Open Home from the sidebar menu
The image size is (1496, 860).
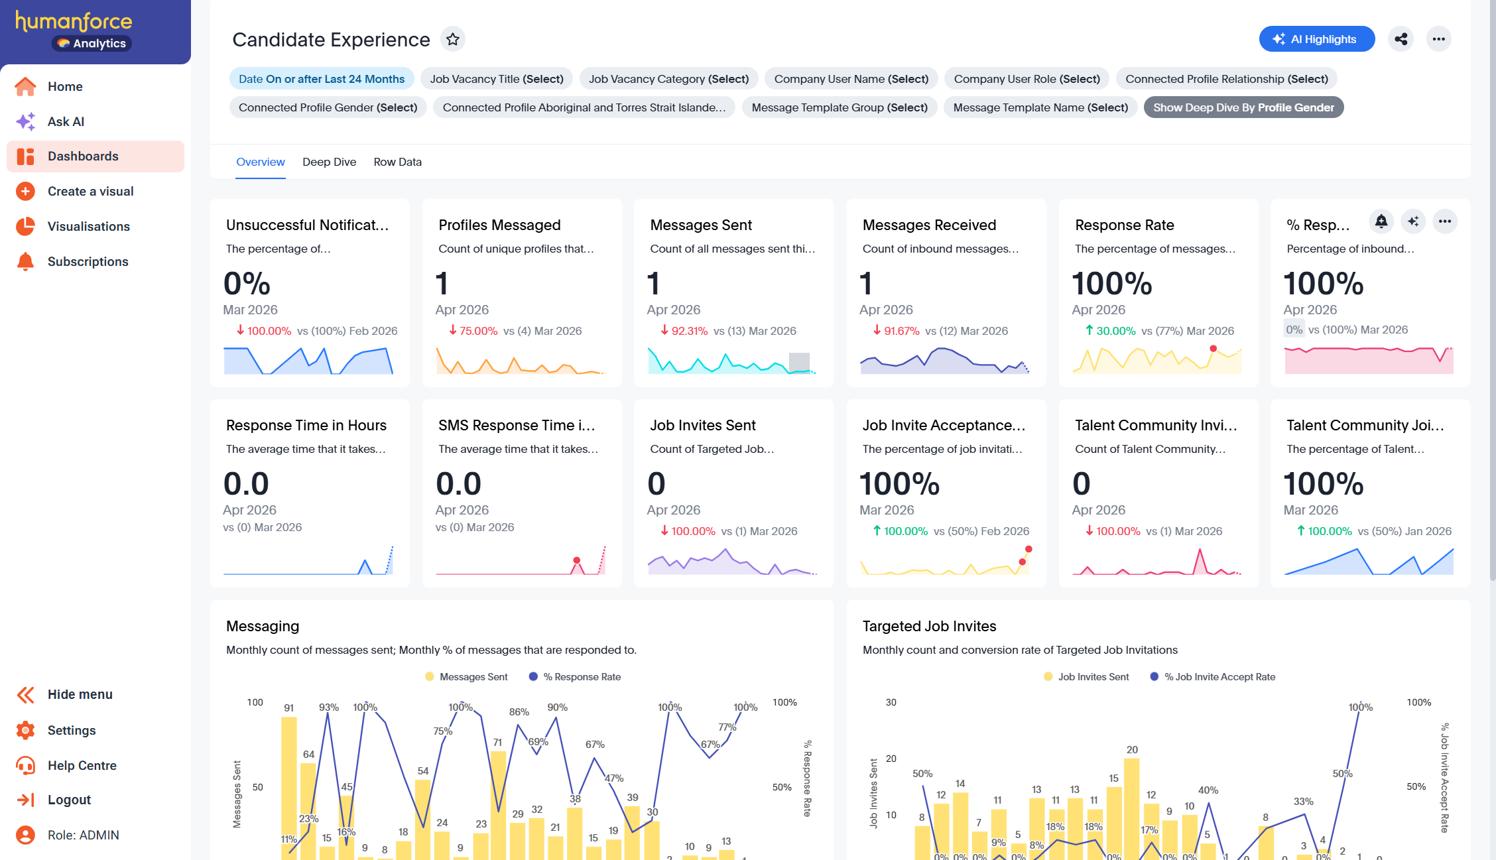pos(95,86)
